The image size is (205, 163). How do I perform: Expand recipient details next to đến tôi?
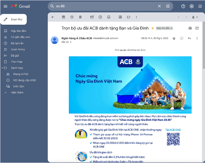coord(71,42)
